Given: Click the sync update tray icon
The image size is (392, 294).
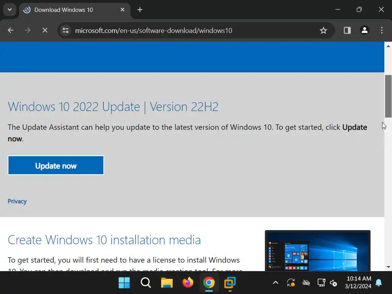Looking at the screenshot, I should pyautogui.click(x=291, y=283).
